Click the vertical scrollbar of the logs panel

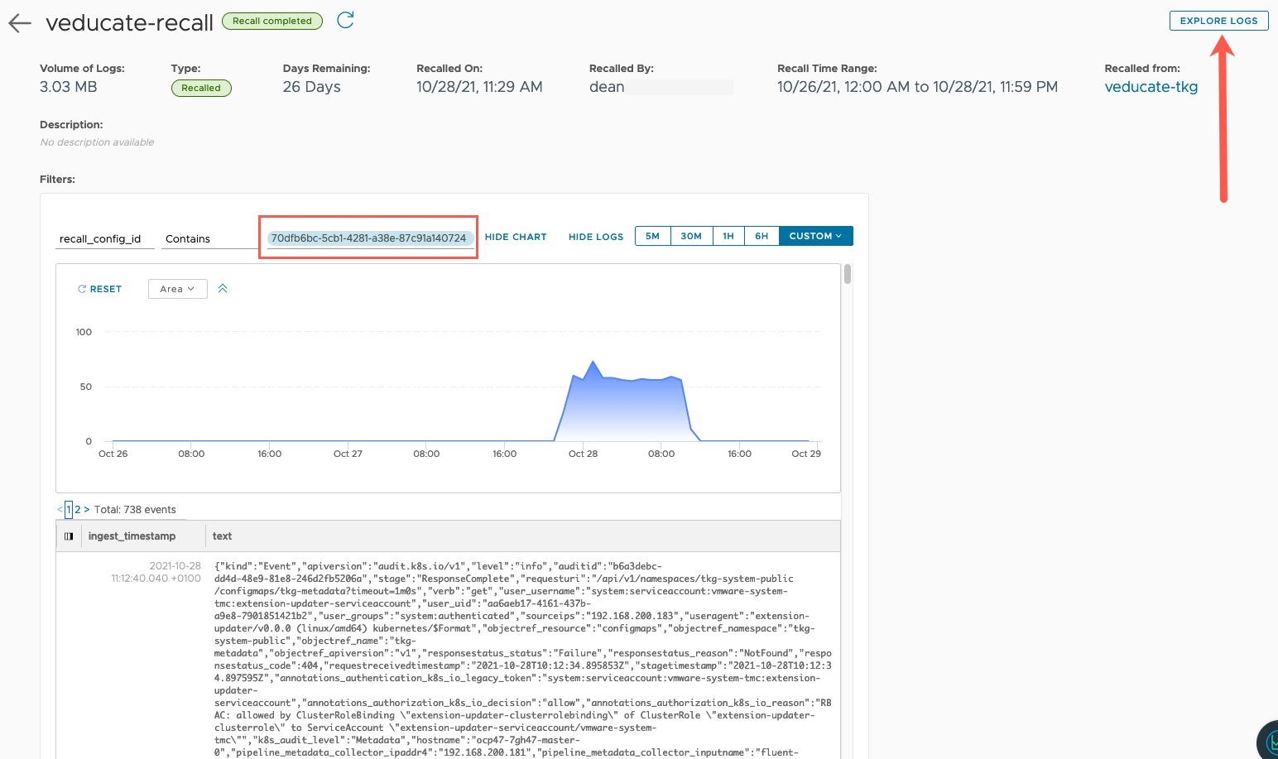click(848, 273)
